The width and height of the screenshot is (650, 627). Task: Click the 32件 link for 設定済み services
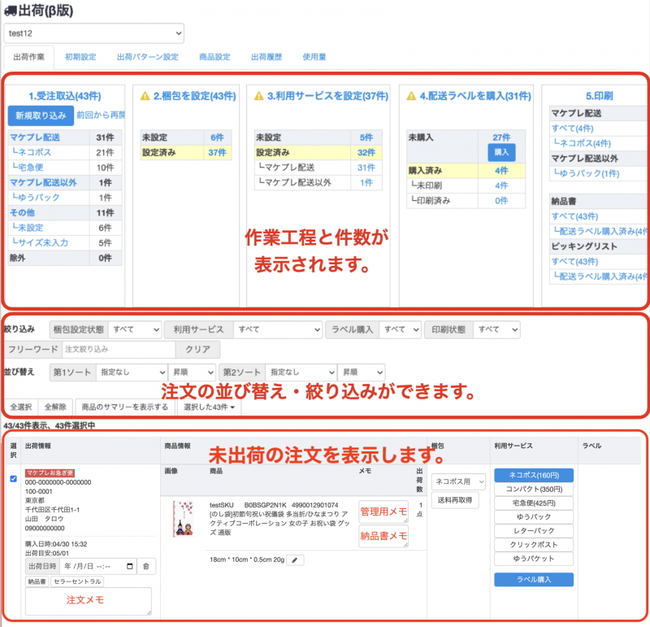(x=366, y=153)
